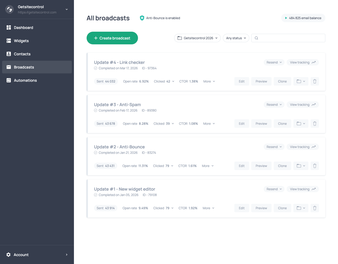
Task: Open the search field's magnifier icon
Action: [256, 38]
